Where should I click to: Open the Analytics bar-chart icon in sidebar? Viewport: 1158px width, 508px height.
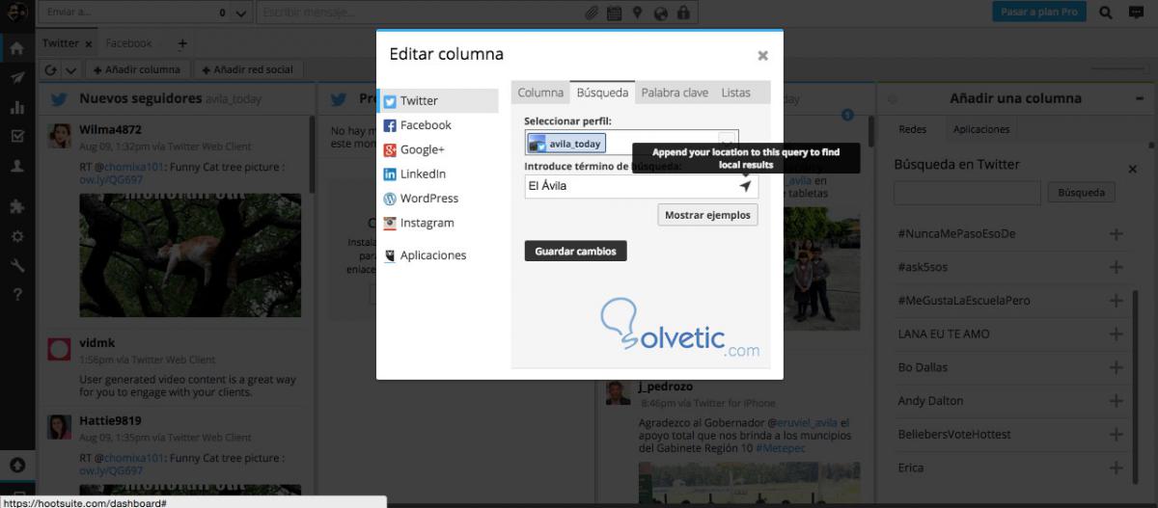click(16, 108)
